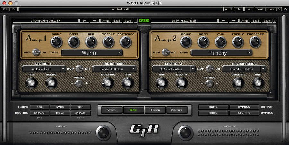Click the undo arrow in top toolbar
289x145 pixels.
(x=5, y=9)
